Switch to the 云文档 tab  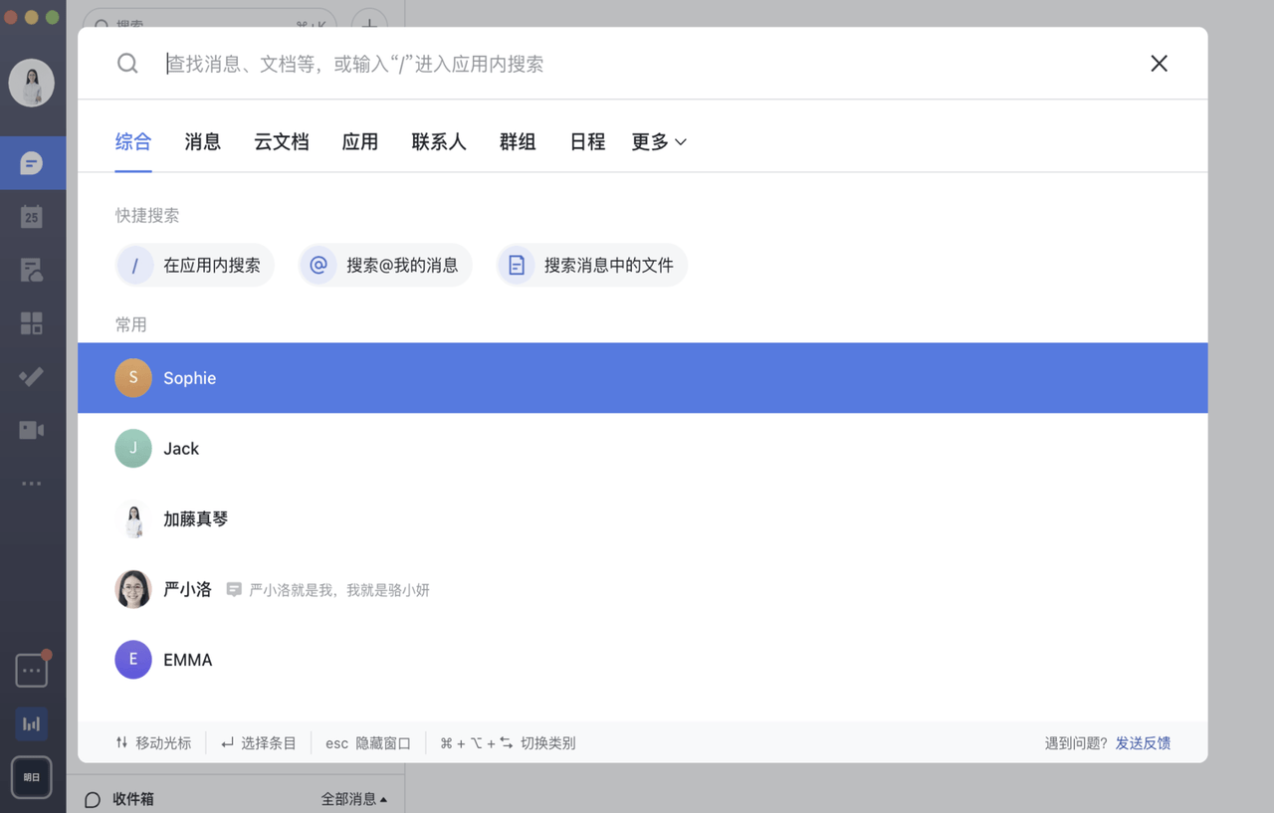click(281, 142)
